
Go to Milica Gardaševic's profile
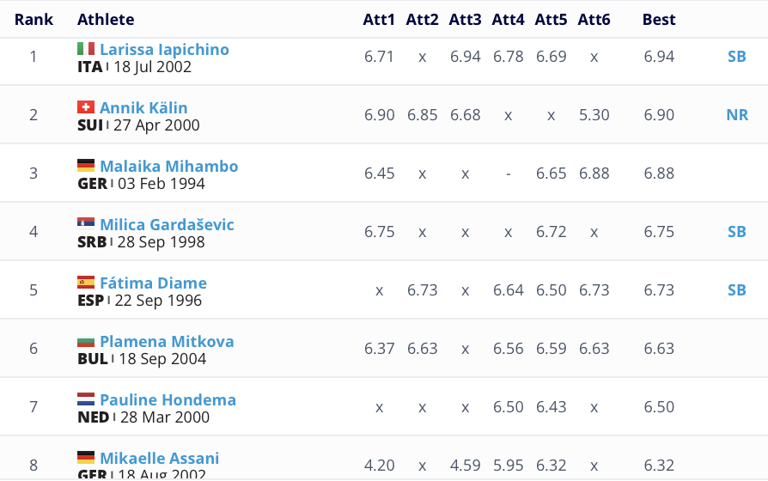[167, 225]
